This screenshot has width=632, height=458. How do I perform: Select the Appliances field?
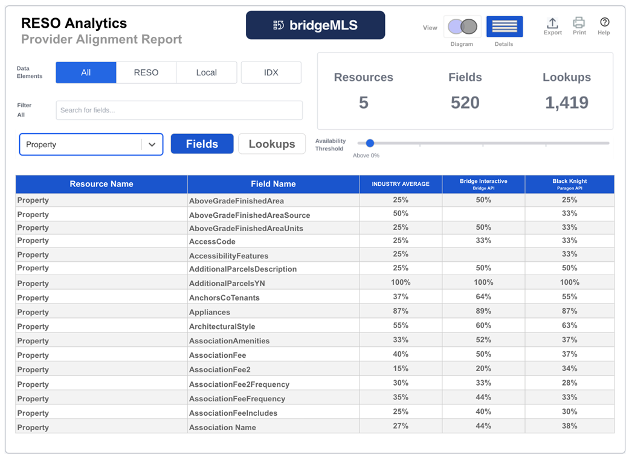coord(210,313)
